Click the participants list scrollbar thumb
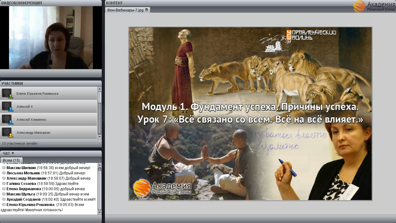396x223 pixels. click(x=100, y=97)
